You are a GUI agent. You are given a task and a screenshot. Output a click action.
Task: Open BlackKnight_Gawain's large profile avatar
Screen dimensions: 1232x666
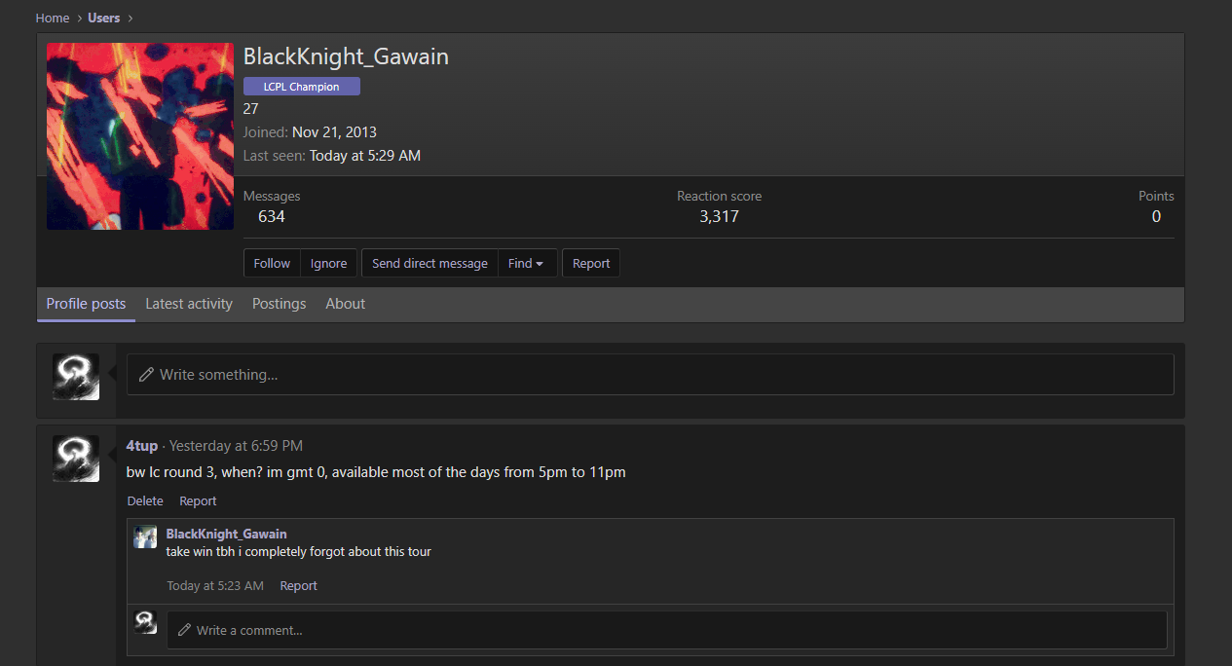pos(140,136)
